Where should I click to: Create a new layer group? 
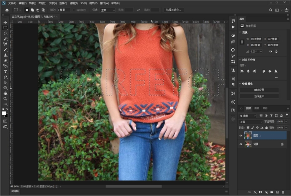(x=272, y=192)
